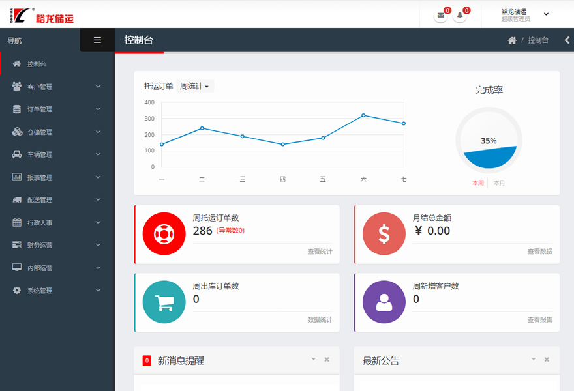Screen dimensions: 574x391
Task: Open the user account dropdown arrow
Action: (546, 14)
